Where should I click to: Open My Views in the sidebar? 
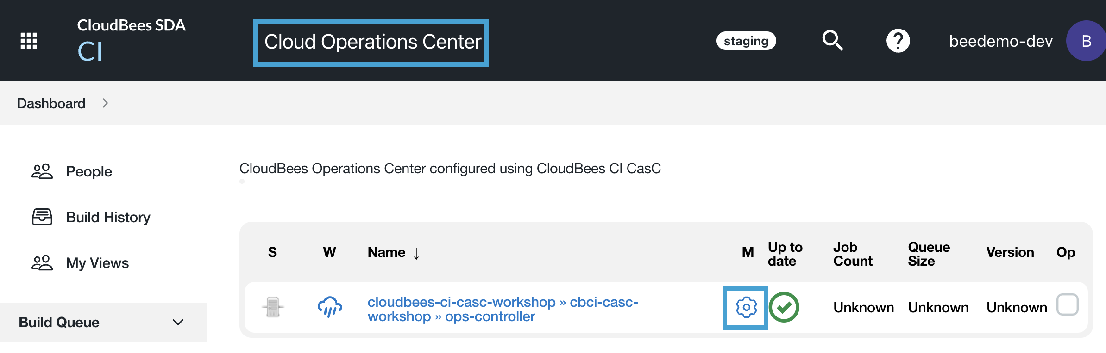pos(97,263)
